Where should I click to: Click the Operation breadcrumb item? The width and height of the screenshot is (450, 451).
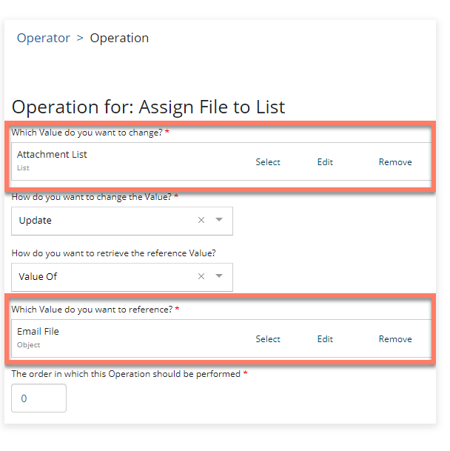click(x=119, y=38)
